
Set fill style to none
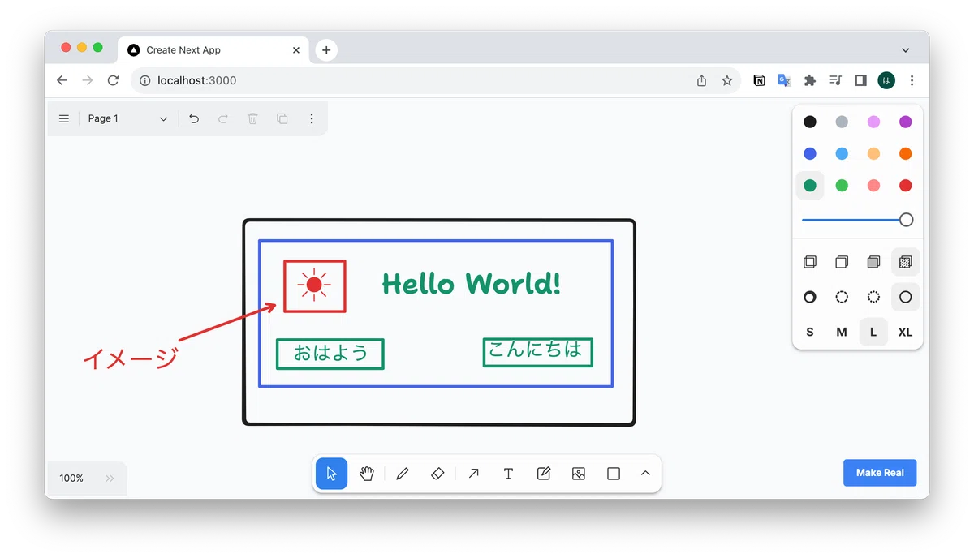click(810, 262)
